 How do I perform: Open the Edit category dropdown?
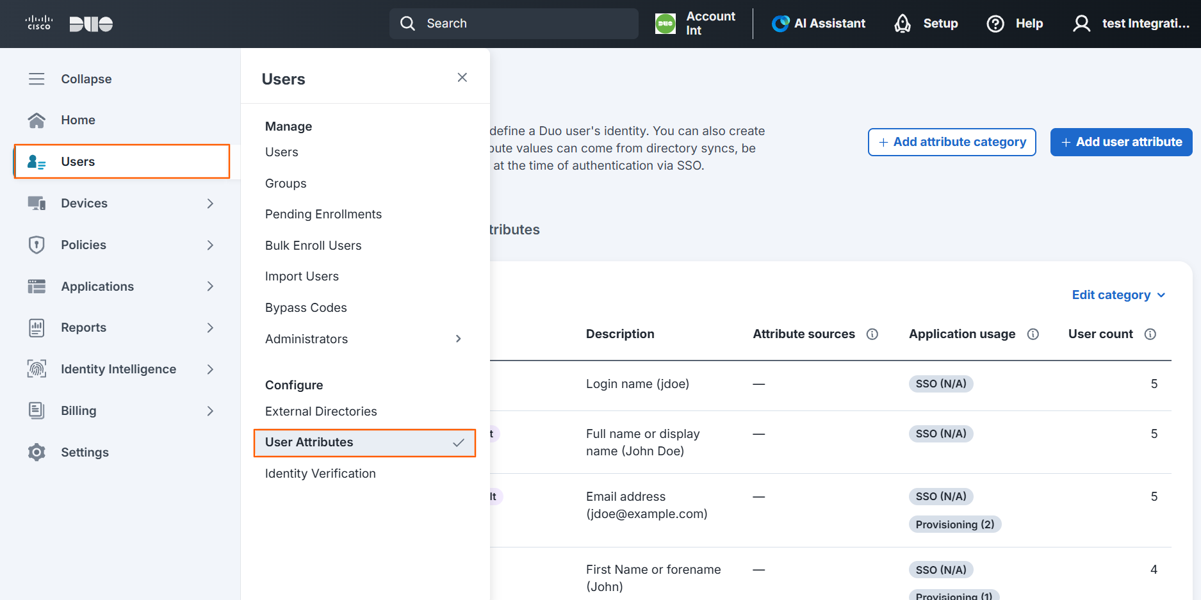pos(1118,295)
